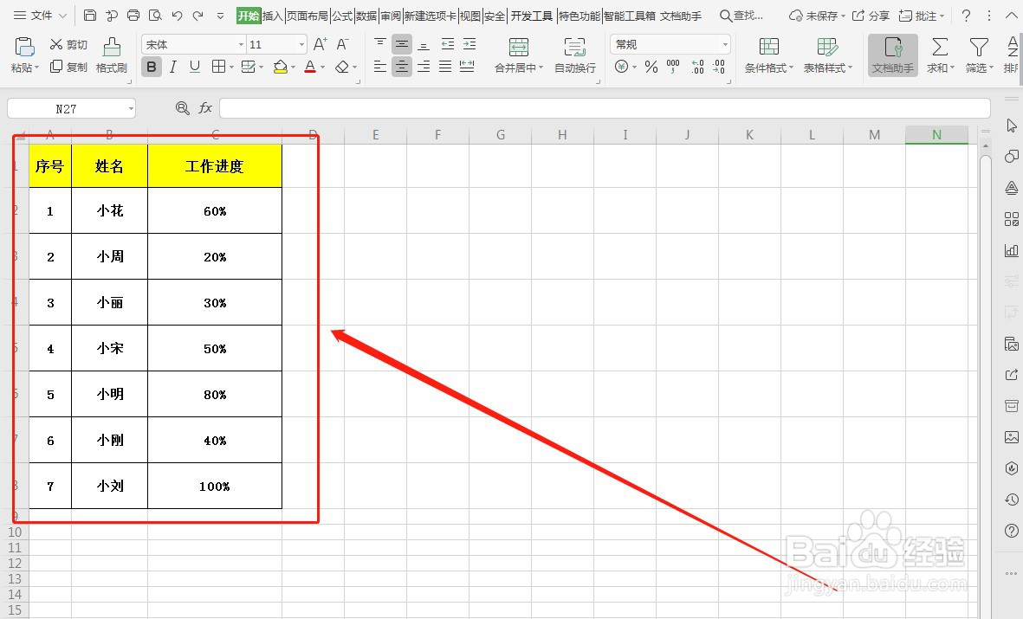Click the thousands separator icon
This screenshot has width=1023, height=619.
(673, 67)
